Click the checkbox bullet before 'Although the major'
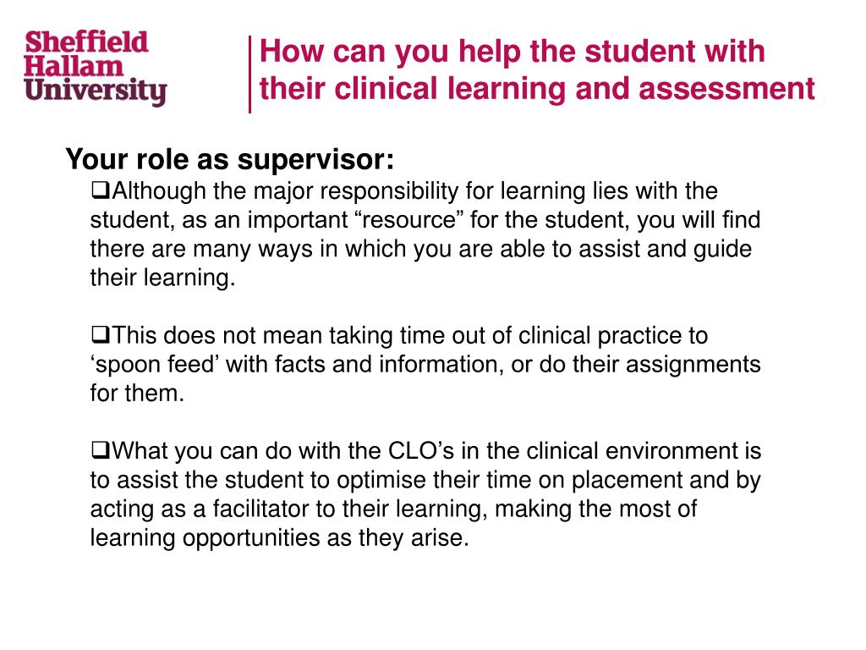This screenshot has width=866, height=650. [x=100, y=190]
